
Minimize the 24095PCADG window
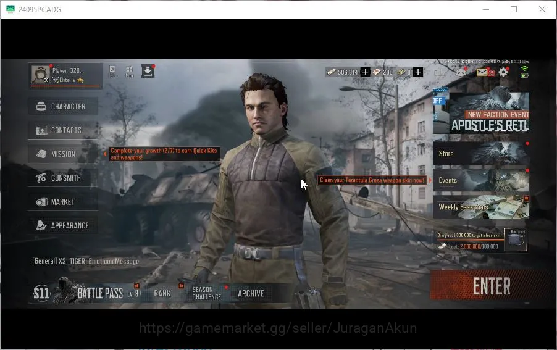coord(486,9)
